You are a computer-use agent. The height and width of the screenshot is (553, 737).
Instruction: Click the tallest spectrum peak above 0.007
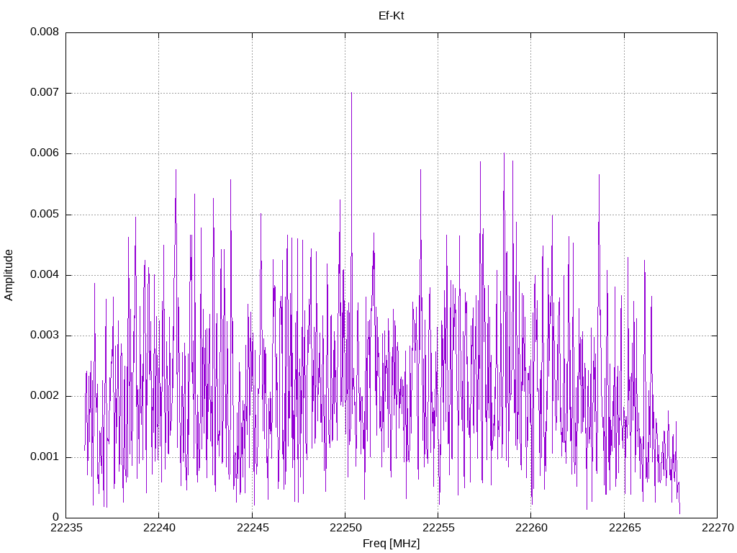tap(351, 94)
